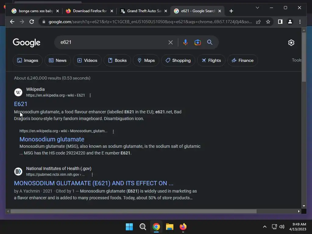Open the clock showing 9:49 AM
This screenshot has height=234, width=312.
(x=298, y=227)
